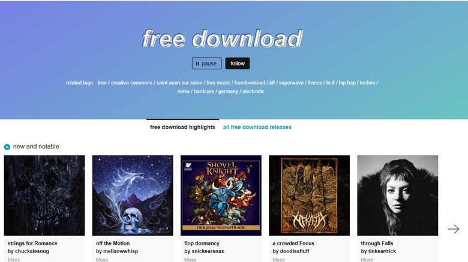Open through Falls portrait cover

click(x=398, y=196)
